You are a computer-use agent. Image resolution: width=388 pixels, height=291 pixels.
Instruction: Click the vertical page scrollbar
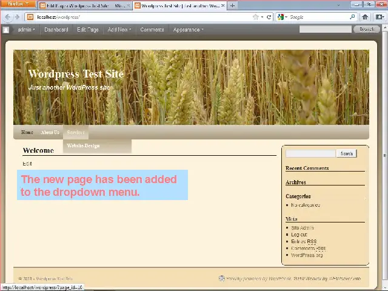pyautogui.click(x=385, y=155)
